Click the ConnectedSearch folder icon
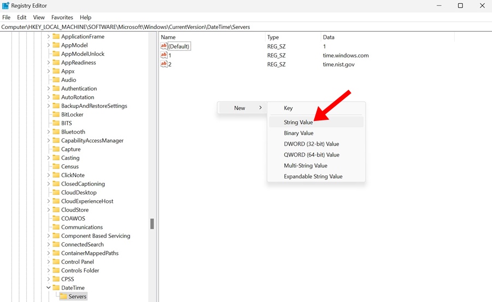492x302 pixels. point(56,244)
